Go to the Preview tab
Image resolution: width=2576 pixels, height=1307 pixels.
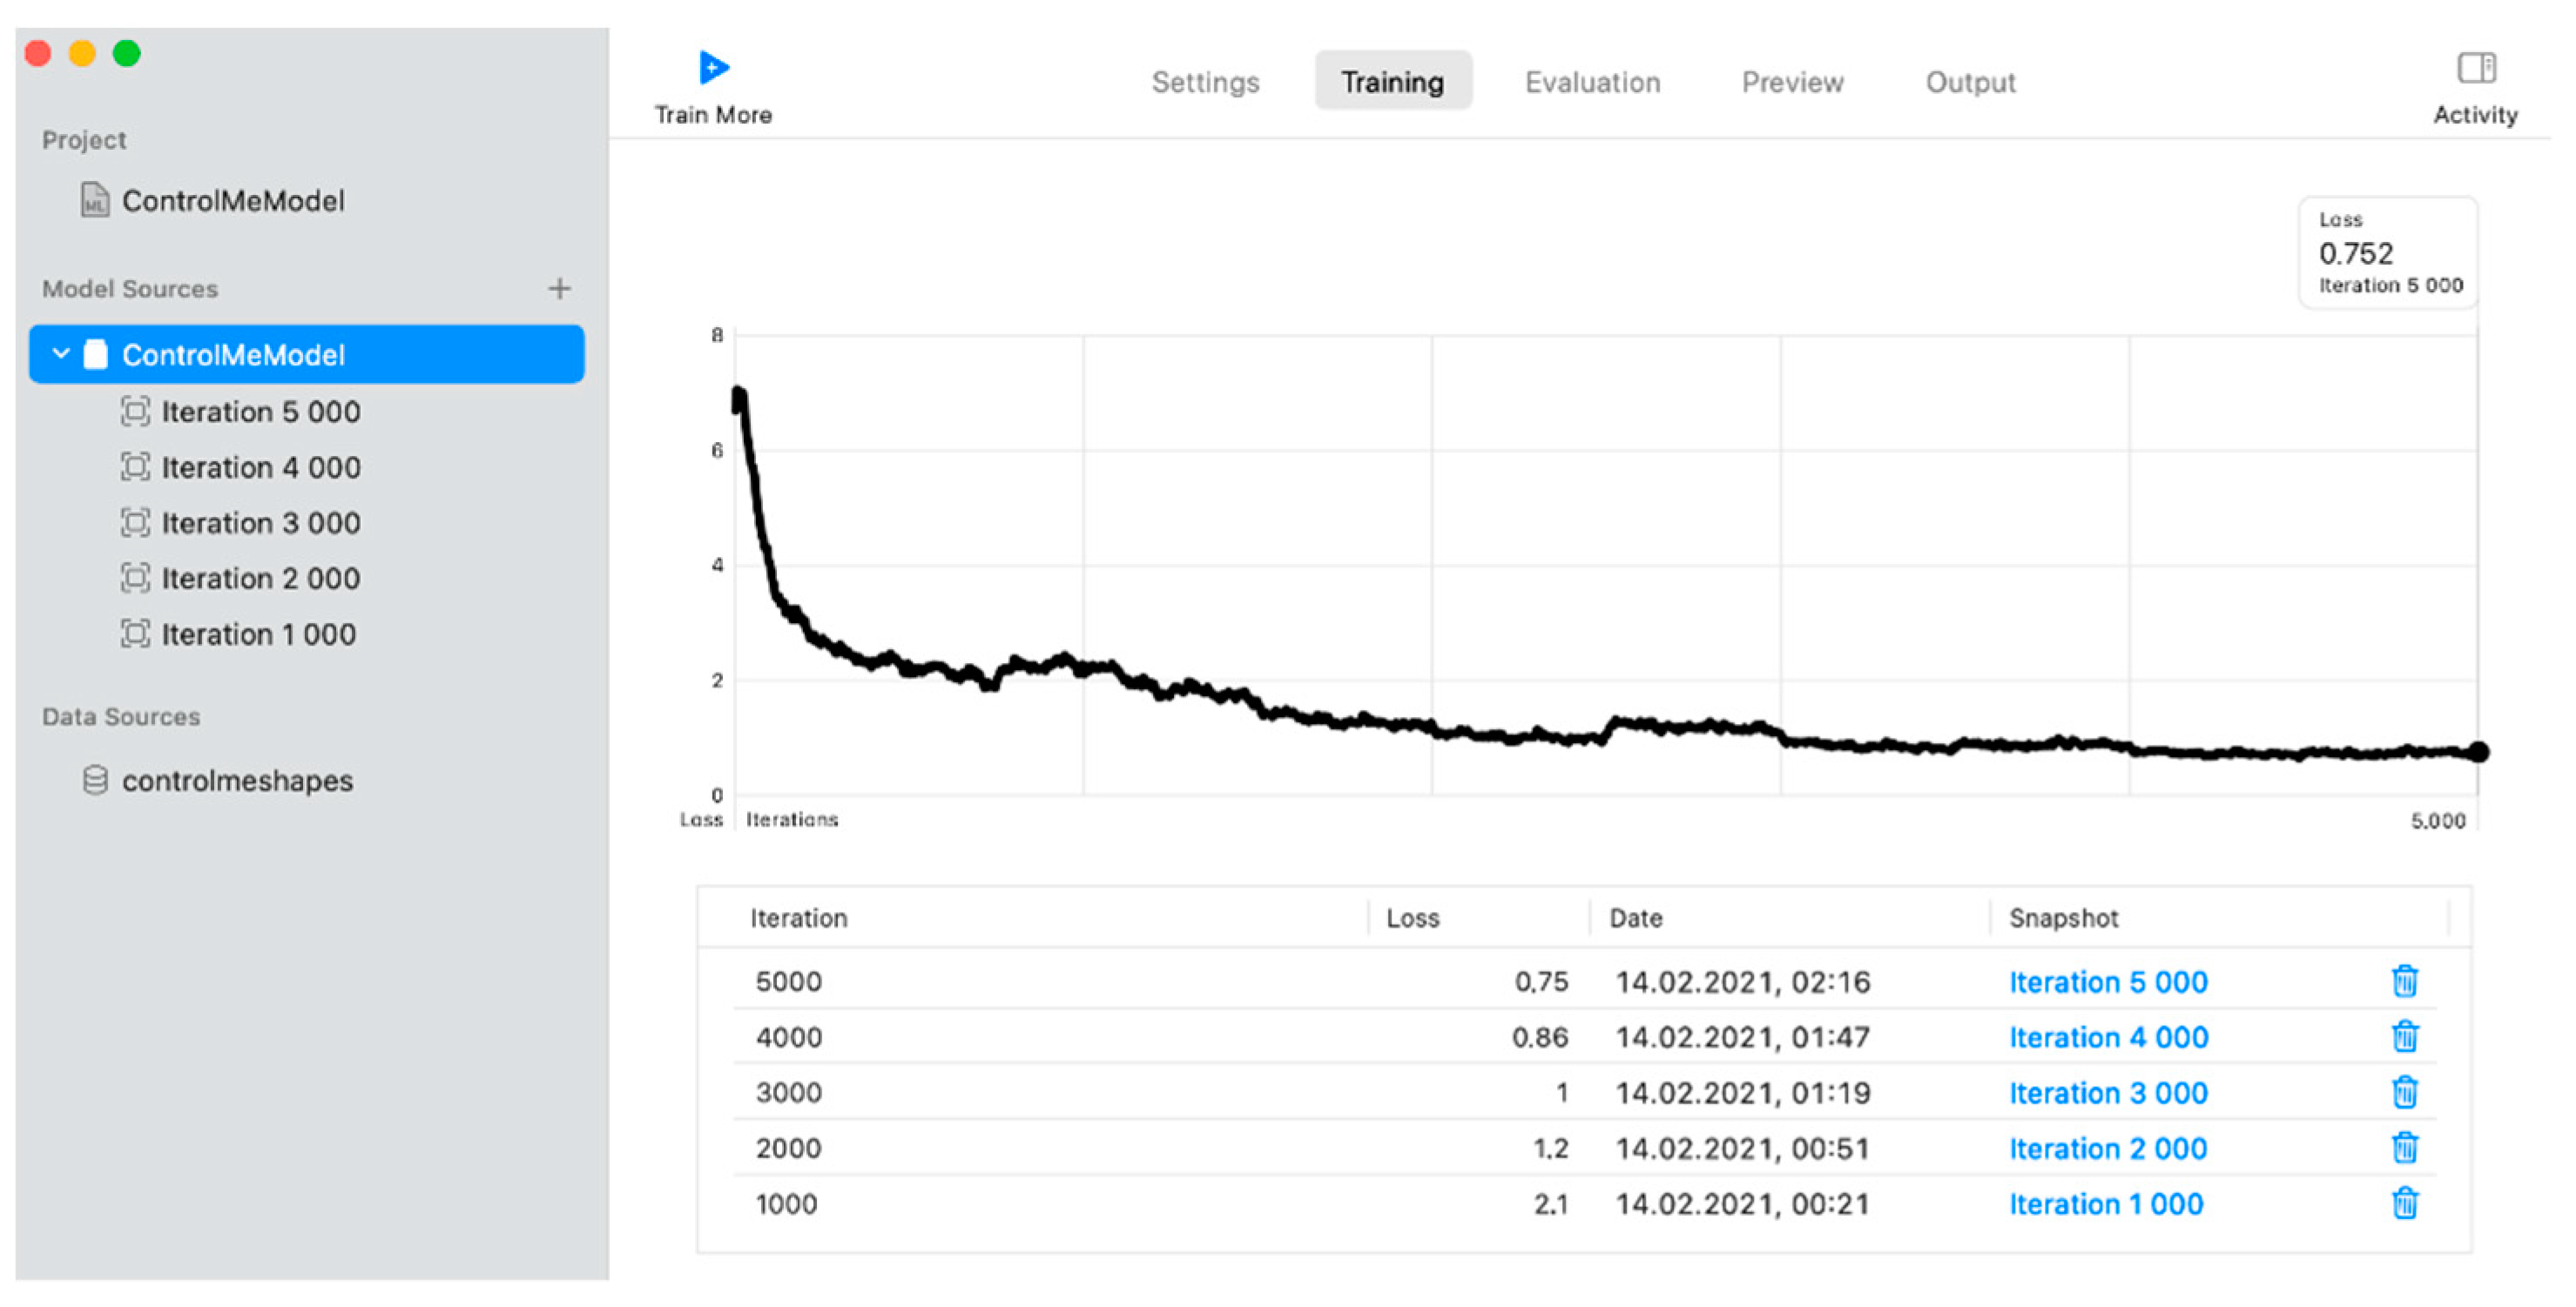coord(1791,82)
